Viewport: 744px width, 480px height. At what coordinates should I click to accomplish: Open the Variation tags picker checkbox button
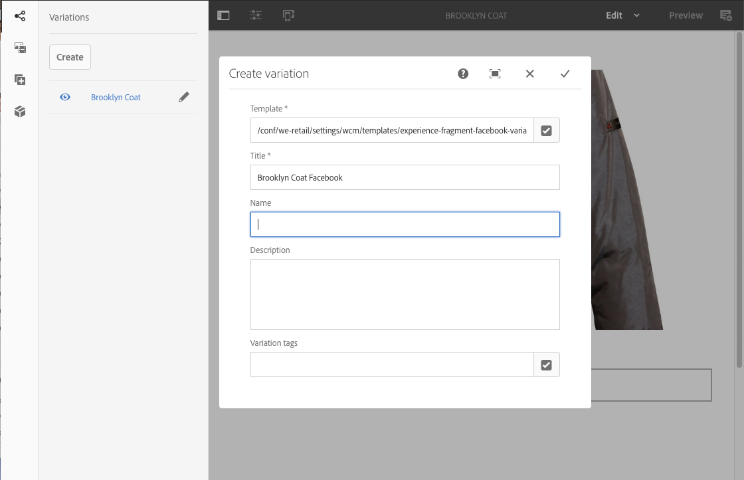tap(546, 364)
